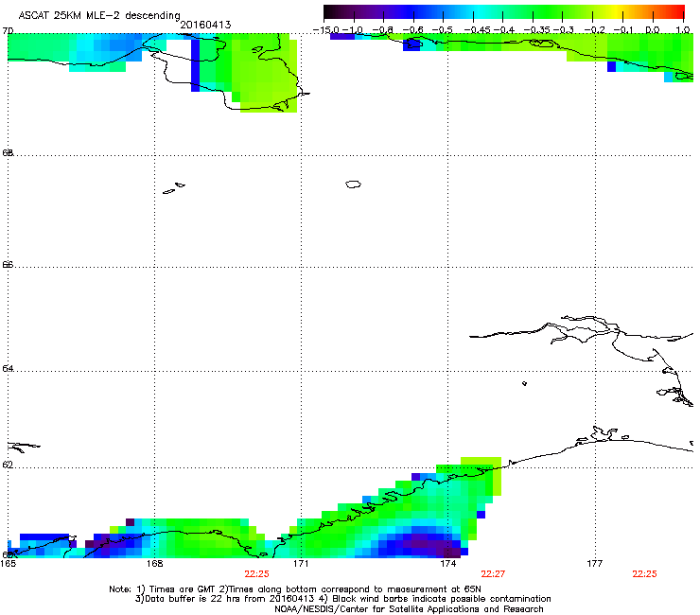Viewport: 700px width, 615px height.
Task: Select the '-0.2' color bar label
Action: (x=594, y=30)
